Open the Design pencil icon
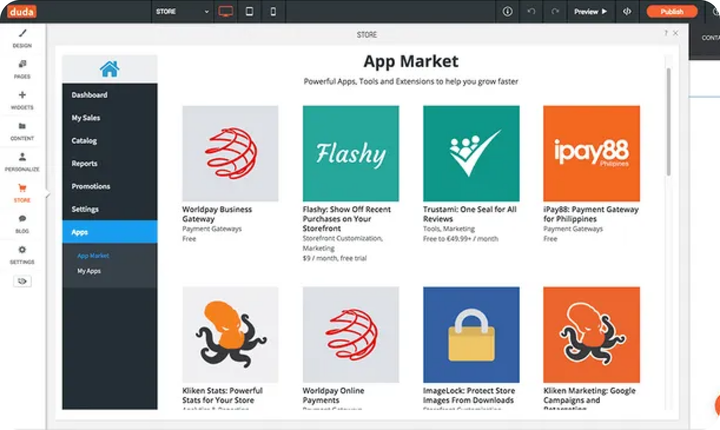 [x=22, y=34]
